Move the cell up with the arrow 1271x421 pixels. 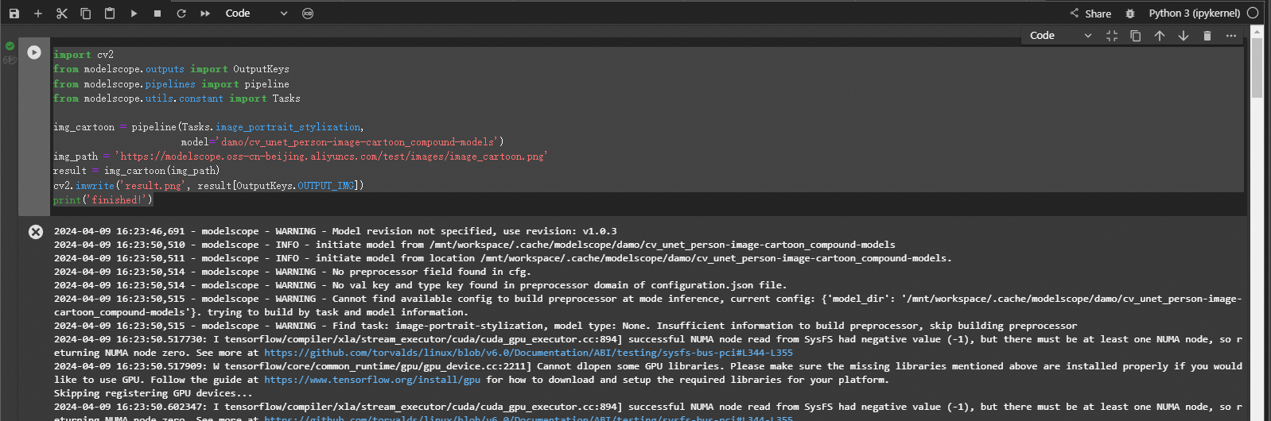tap(1160, 36)
